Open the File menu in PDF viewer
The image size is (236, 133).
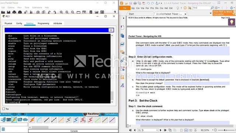(125, 8)
